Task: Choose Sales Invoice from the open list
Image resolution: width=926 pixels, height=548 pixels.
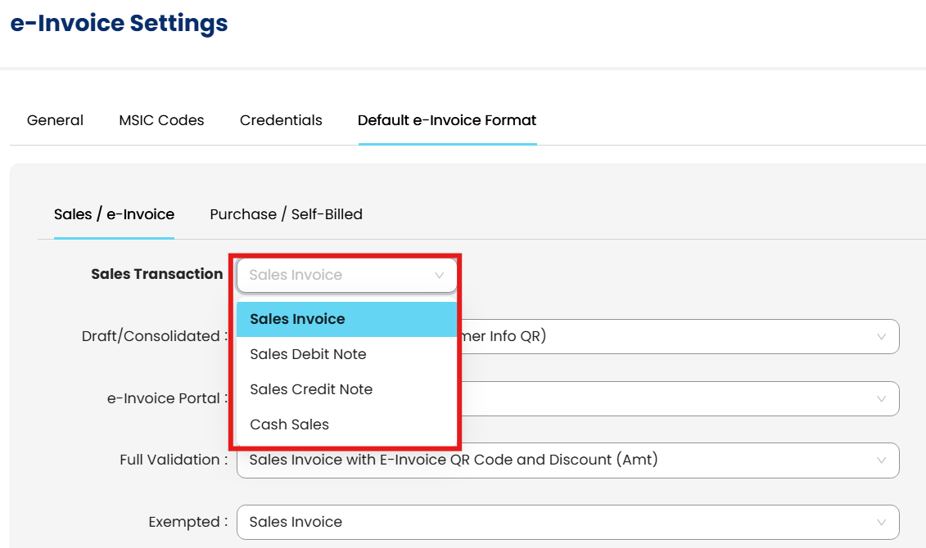Action: [297, 319]
